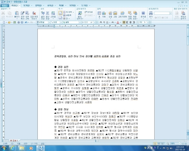Click the zoom in plus button in status bar

coord(186,143)
